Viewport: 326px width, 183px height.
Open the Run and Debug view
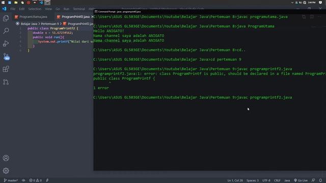pos(6,44)
